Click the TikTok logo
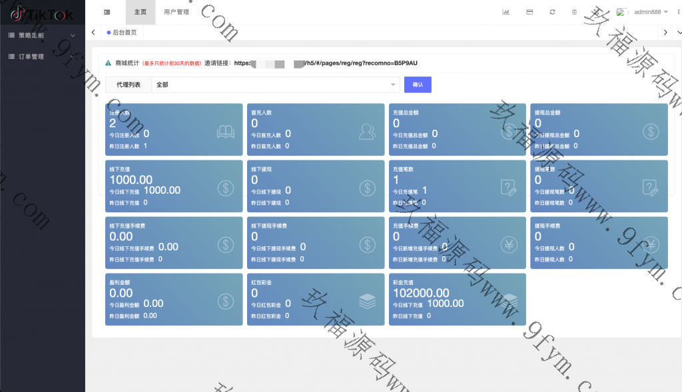Image resolution: width=682 pixels, height=392 pixels. pyautogui.click(x=42, y=13)
